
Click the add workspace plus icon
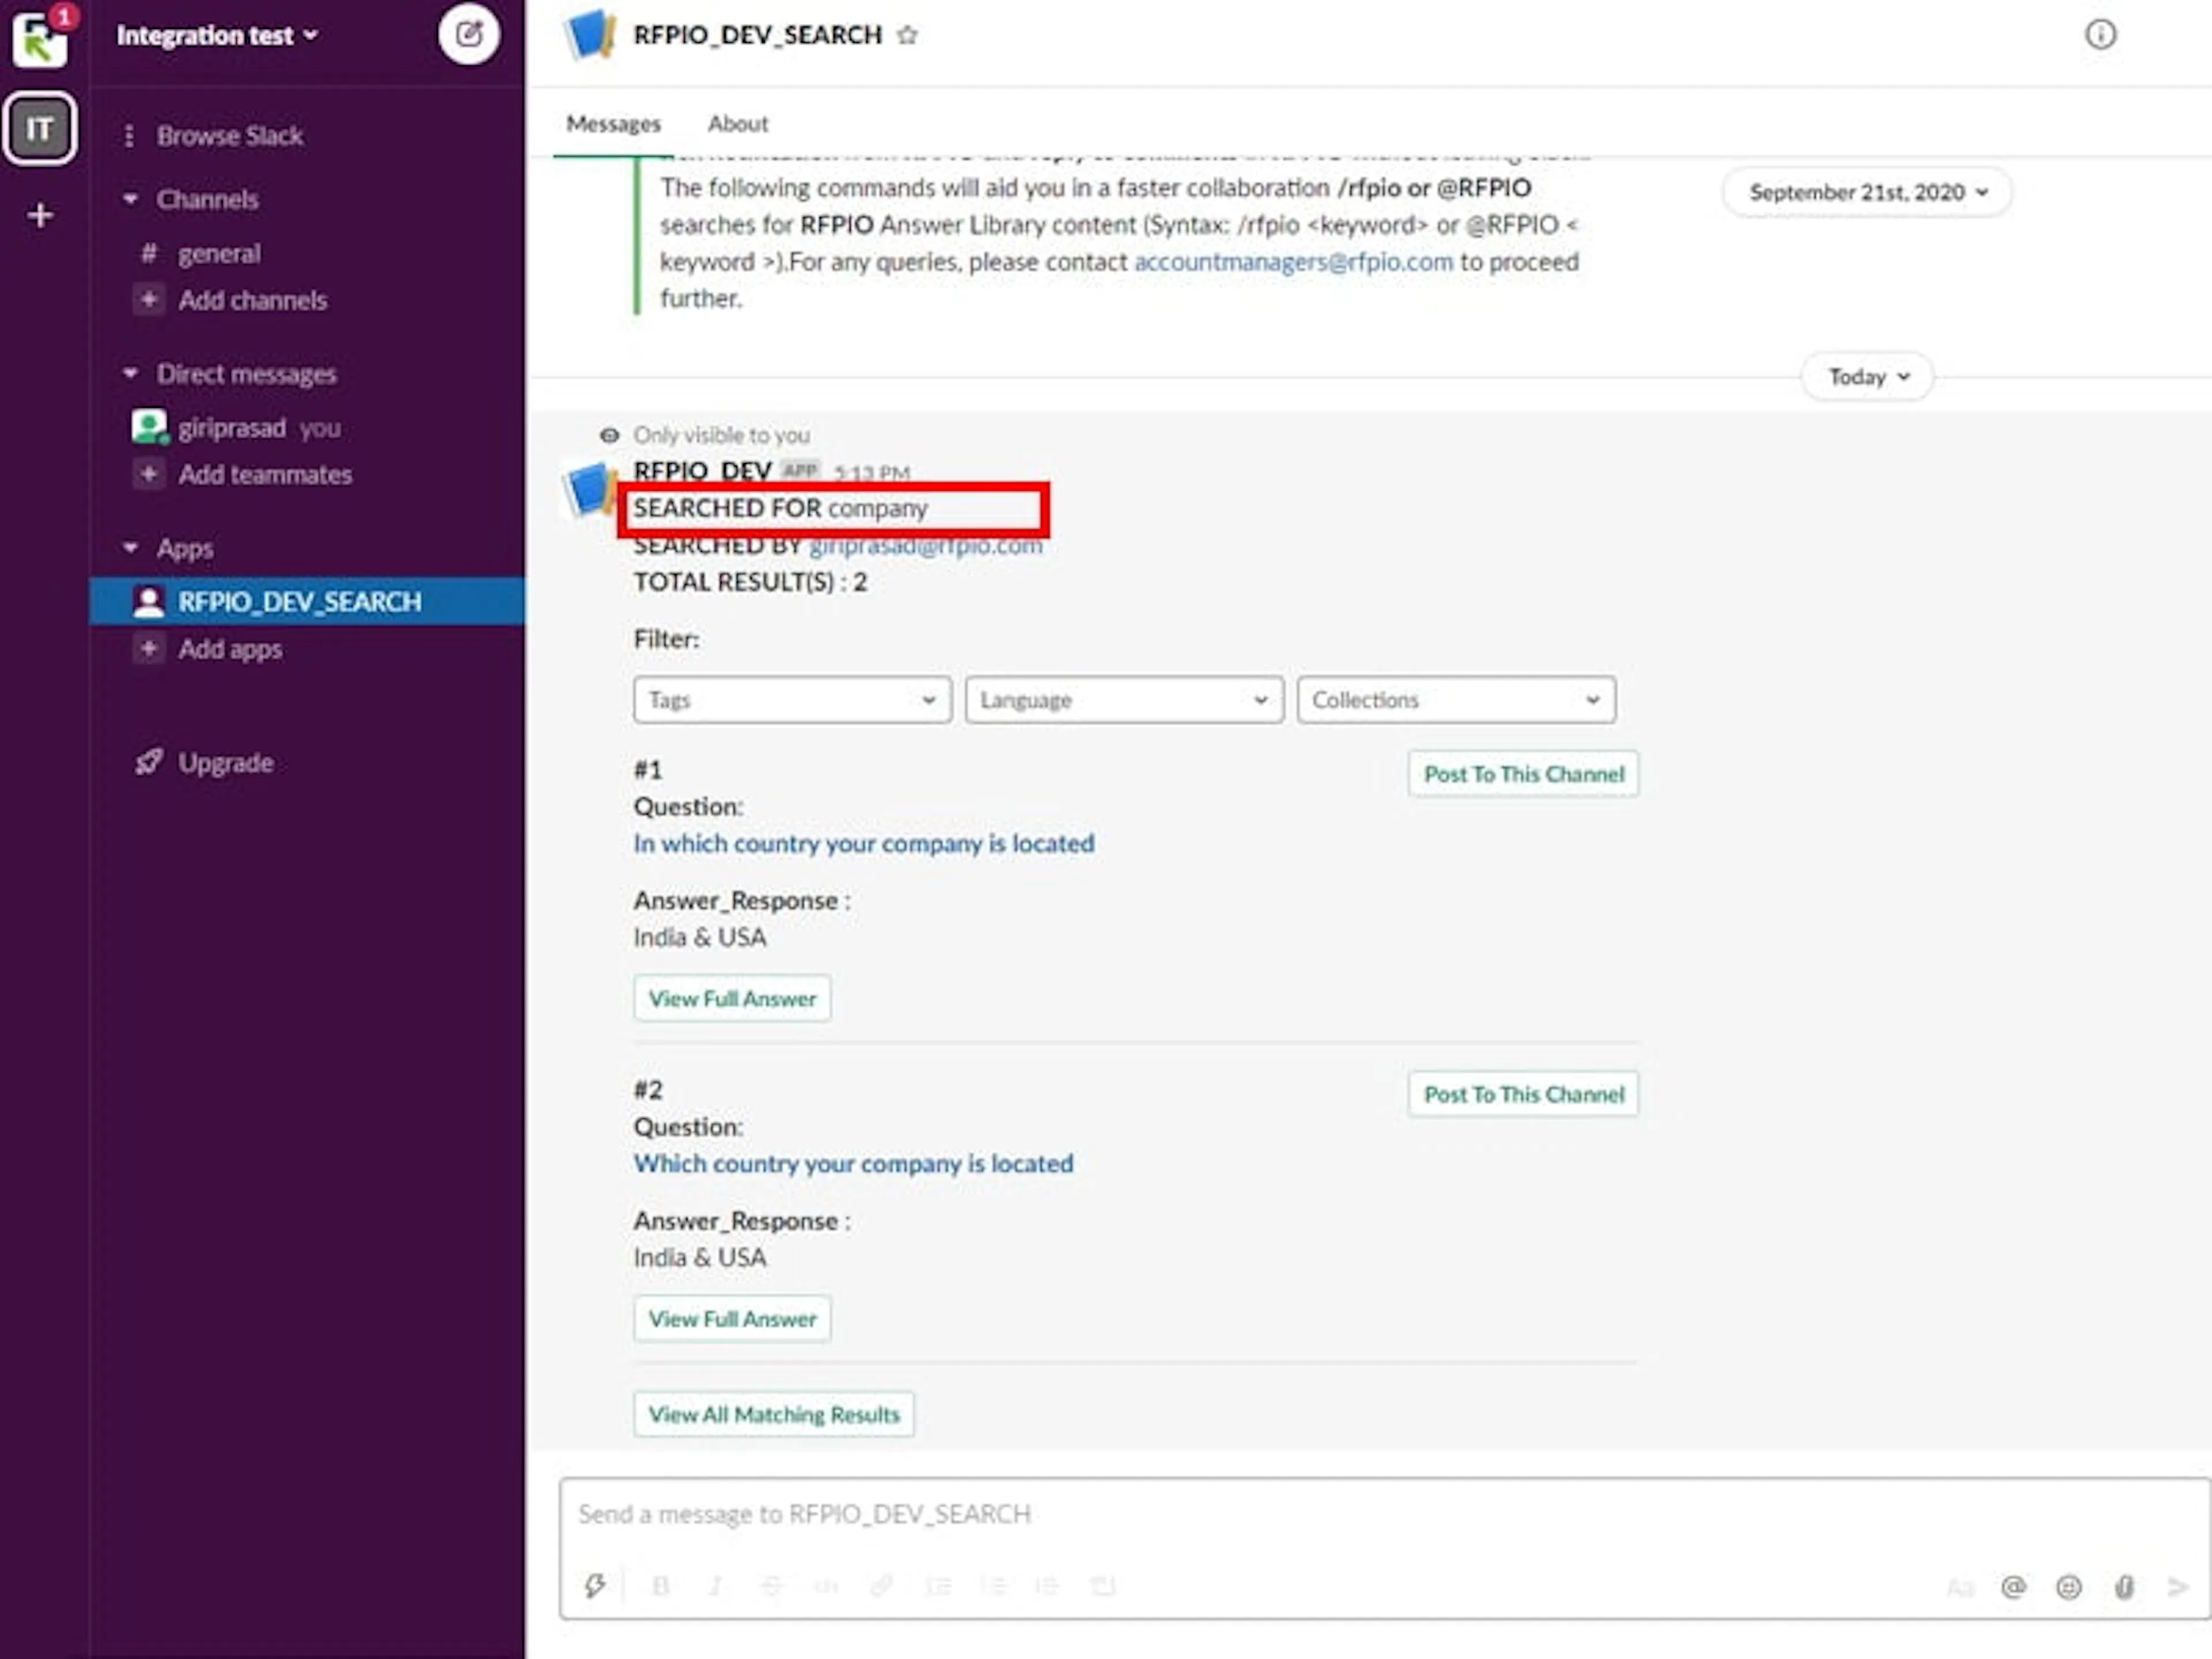[x=40, y=215]
